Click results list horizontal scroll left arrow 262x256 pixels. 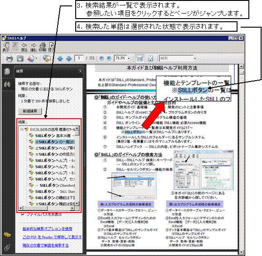tap(21, 208)
